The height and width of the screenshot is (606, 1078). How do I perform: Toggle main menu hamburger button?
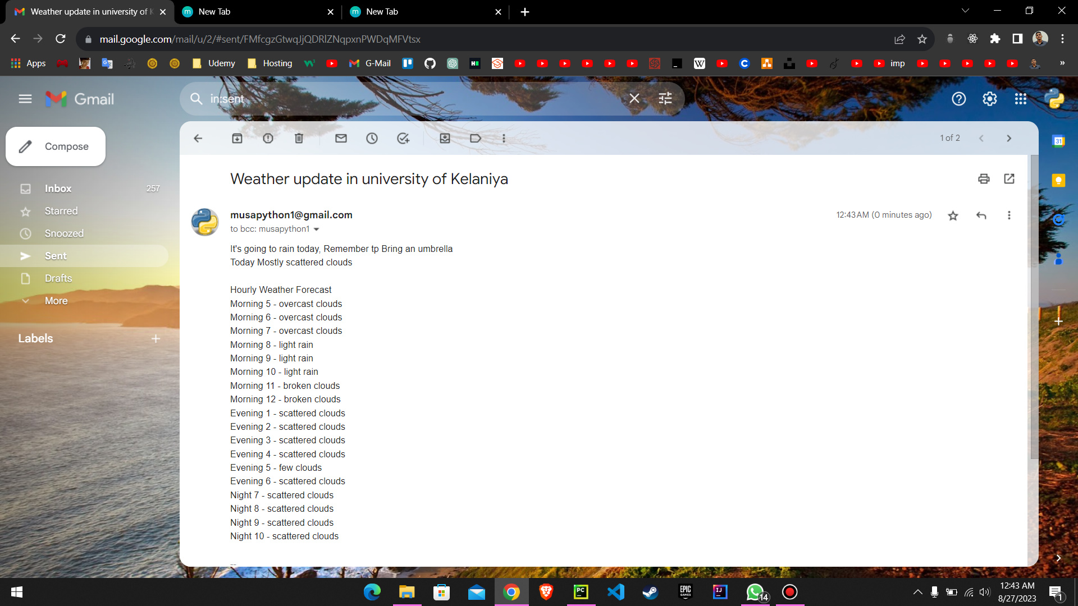[x=25, y=99]
